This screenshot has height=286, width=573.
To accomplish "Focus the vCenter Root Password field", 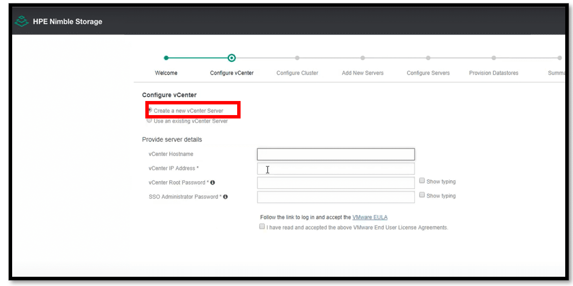I will [x=336, y=183].
